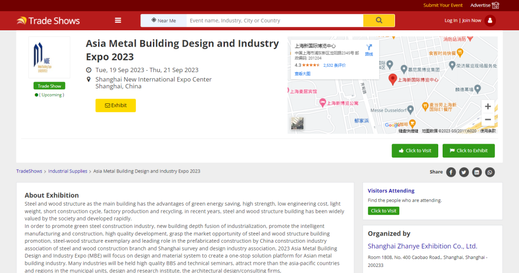
Task: Click Messe Dusseldorf marker on map
Action: point(410,109)
